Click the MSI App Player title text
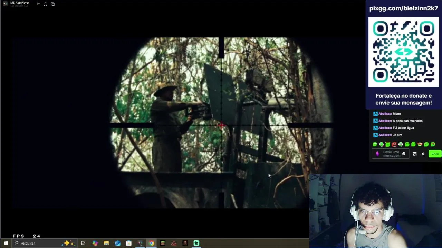Image resolution: width=442 pixels, height=248 pixels. (x=20, y=3)
